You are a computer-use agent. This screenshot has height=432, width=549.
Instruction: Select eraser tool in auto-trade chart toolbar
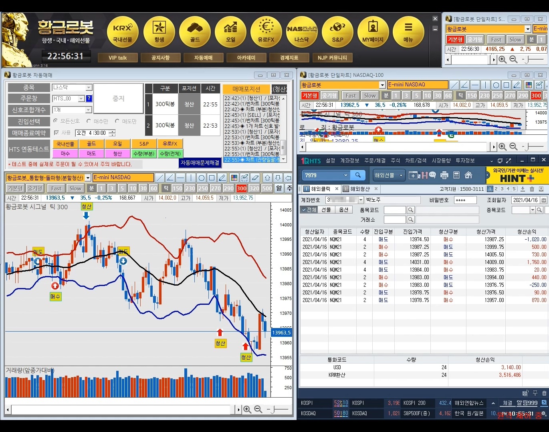tap(255, 178)
